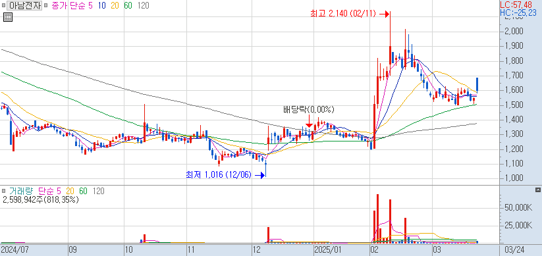542x256 pixels.
Task: Click the square marker beside 거래량 label
Action: tap(4, 191)
